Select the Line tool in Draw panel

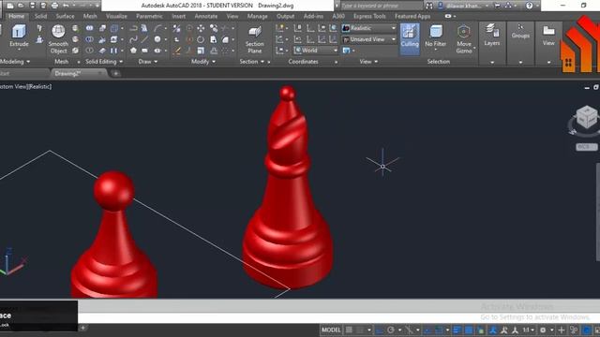[144, 39]
